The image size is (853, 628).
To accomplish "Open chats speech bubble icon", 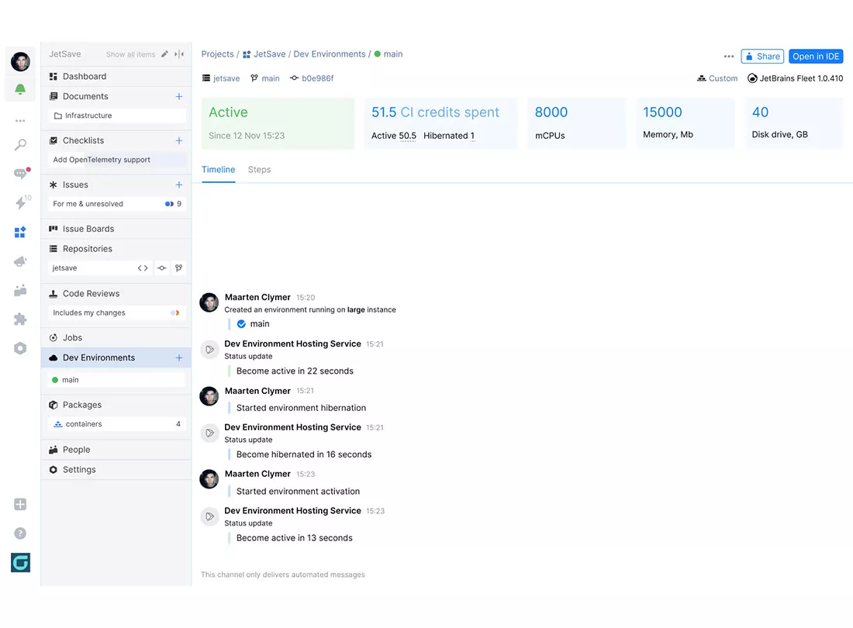I will [x=21, y=174].
